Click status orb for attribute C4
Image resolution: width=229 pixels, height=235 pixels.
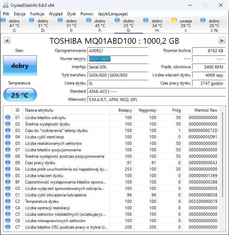point(8,208)
